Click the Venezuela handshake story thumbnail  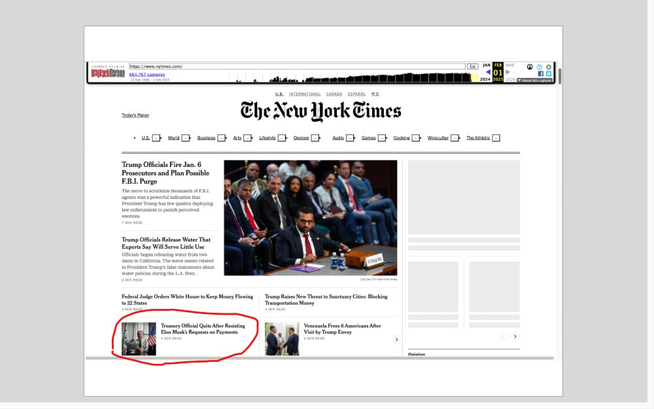(282, 339)
